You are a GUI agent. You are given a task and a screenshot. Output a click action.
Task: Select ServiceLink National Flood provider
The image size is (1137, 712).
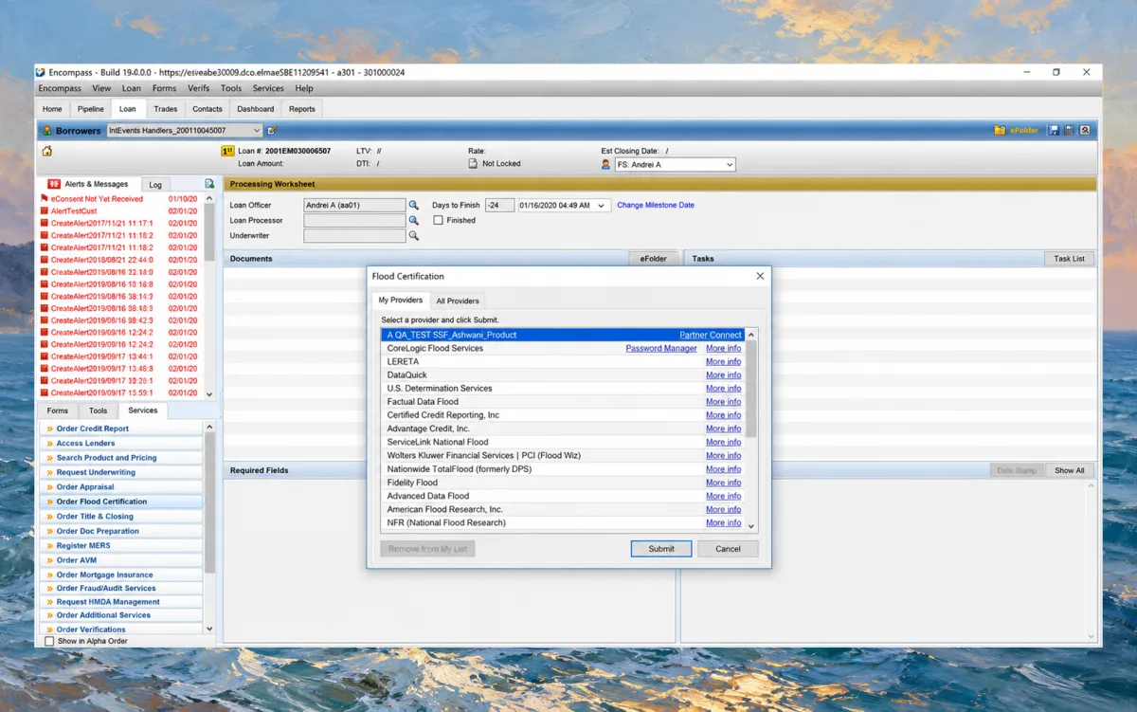point(563,442)
